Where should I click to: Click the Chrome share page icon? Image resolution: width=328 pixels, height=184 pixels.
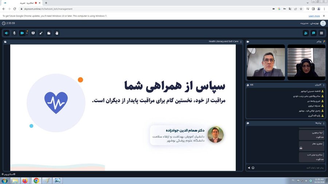pyautogui.click(x=296, y=9)
